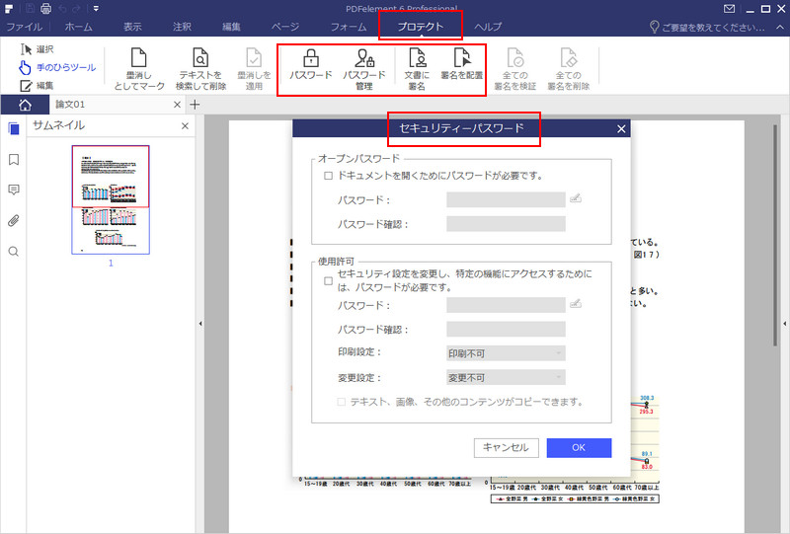Viewport: 790px width, 534px height.
Task: Click the document vertical scrollbar
Action: [775, 235]
